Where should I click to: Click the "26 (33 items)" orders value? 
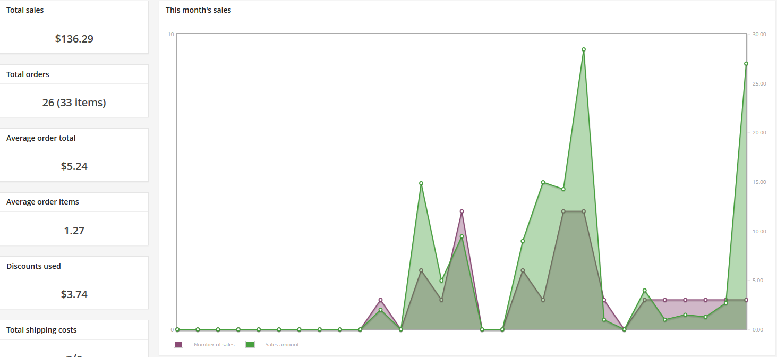click(74, 103)
